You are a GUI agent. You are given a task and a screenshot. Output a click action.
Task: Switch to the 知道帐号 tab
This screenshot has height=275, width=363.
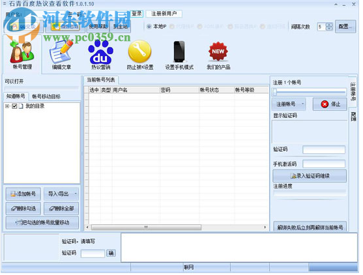point(16,96)
